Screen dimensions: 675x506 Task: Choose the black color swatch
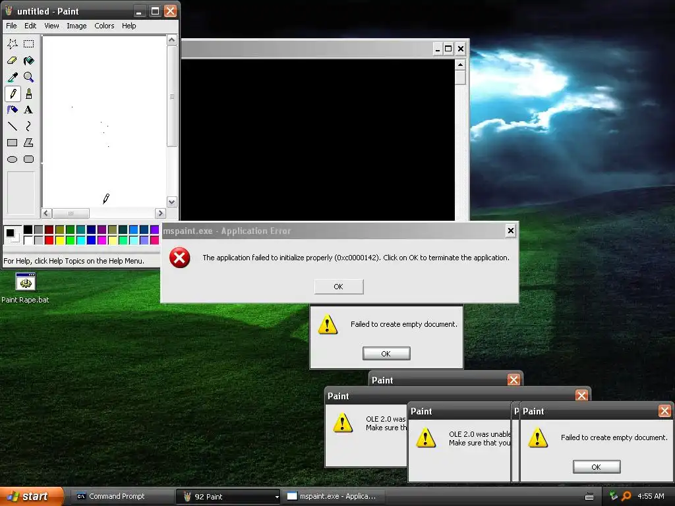[28, 230]
